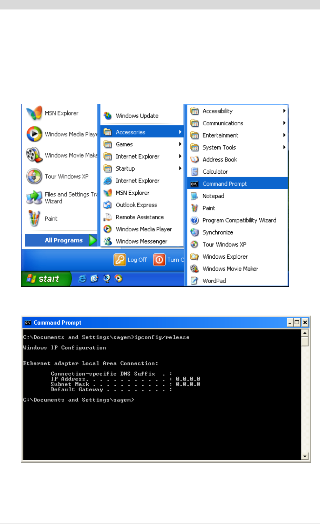Expand the Internet Explorer folder submenu

tap(180, 156)
